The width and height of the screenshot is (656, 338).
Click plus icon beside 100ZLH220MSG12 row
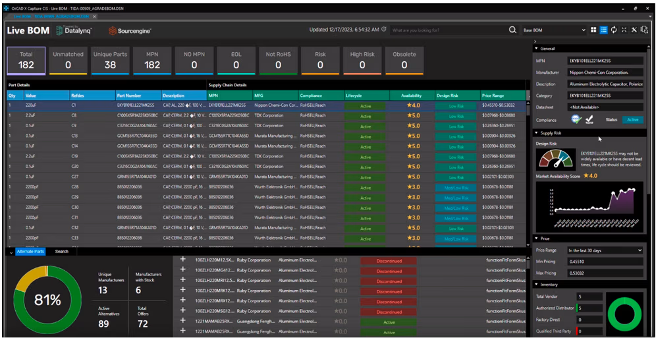(182, 311)
